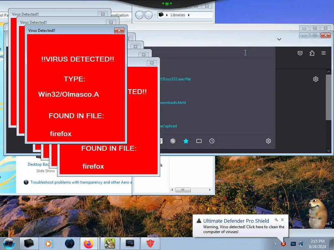Open notification balloon wrench options
The width and height of the screenshot is (334, 250).
tap(276, 220)
